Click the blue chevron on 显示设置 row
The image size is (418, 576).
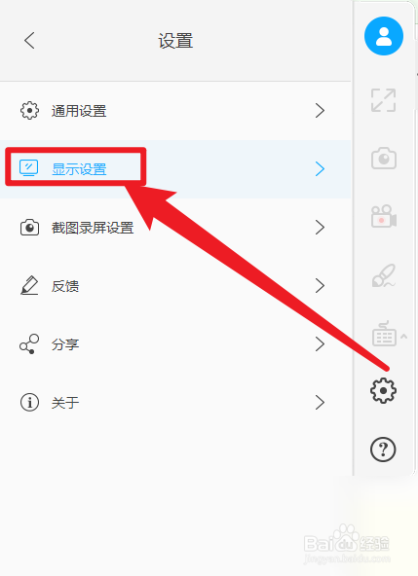[x=321, y=169]
